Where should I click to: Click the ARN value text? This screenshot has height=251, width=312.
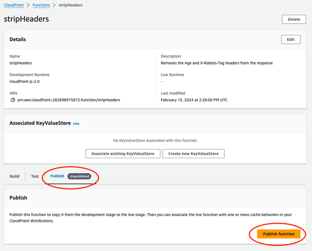tap(69, 100)
